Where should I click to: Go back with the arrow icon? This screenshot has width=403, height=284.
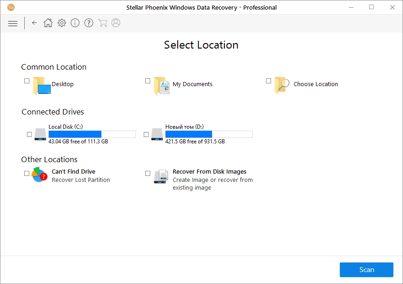pyautogui.click(x=34, y=23)
